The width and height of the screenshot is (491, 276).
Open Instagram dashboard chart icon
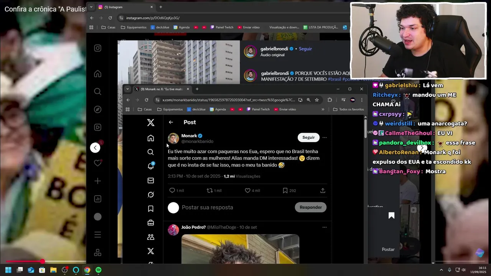(98, 199)
